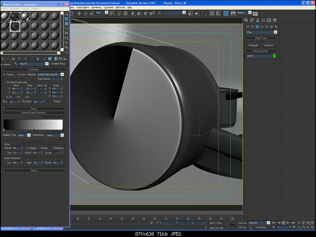Select the Texture radio button
This screenshot has height=237, width=316.
(5, 74)
